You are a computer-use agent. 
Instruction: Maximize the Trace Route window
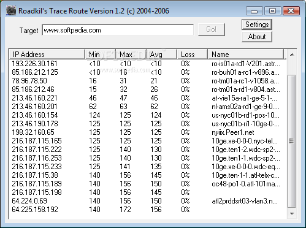pos(272,11)
